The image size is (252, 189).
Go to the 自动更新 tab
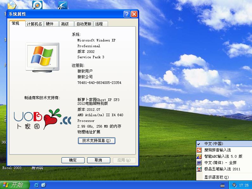tap(84, 24)
